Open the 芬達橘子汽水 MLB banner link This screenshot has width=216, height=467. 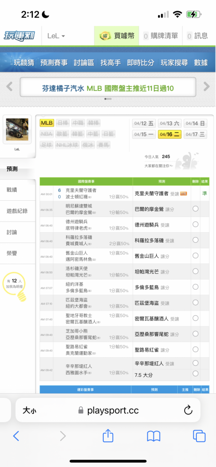pos(108,88)
